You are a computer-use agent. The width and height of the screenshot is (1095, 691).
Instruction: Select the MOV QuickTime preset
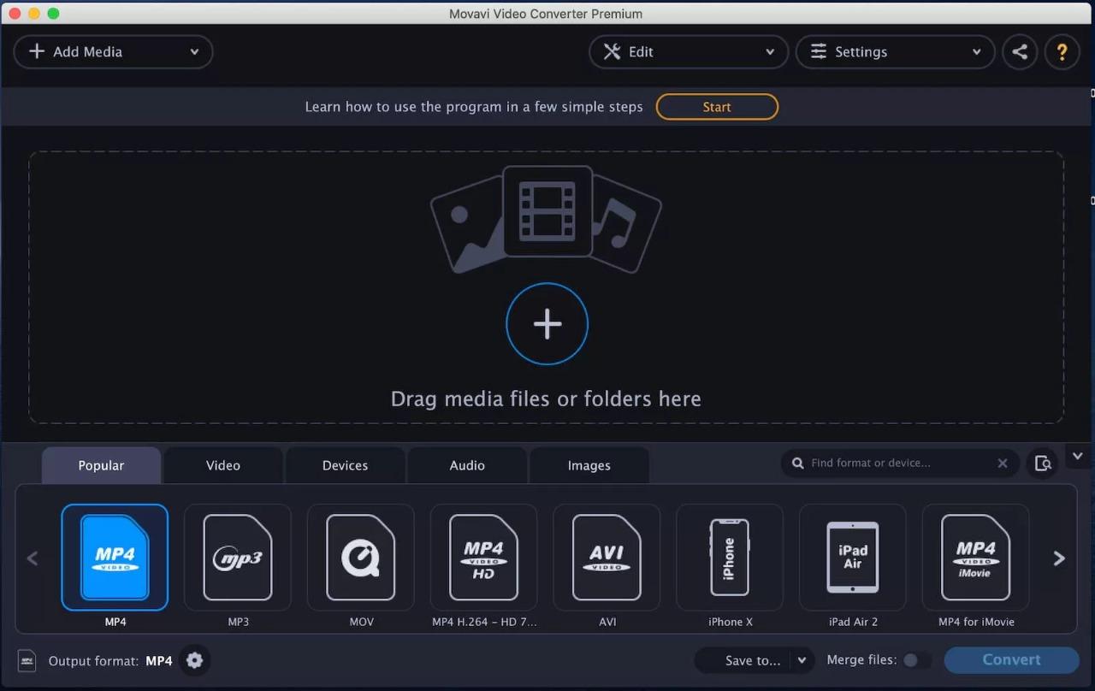coord(361,558)
